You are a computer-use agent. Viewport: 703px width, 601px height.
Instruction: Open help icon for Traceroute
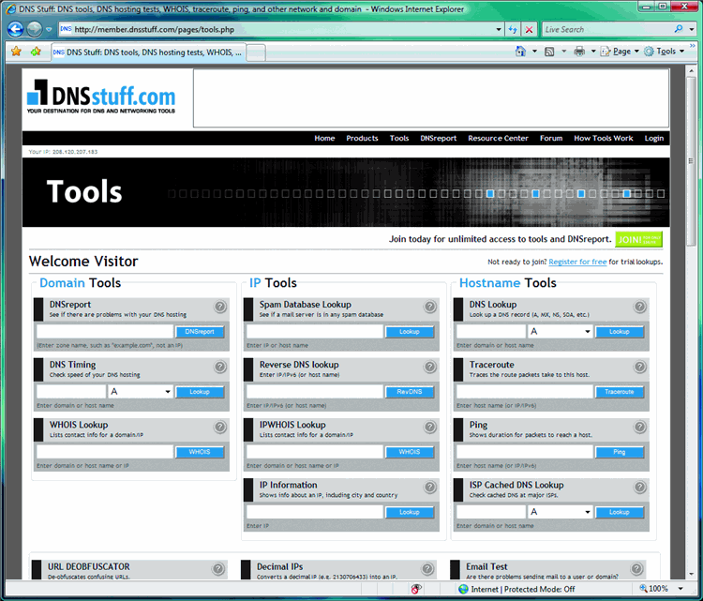(x=640, y=367)
